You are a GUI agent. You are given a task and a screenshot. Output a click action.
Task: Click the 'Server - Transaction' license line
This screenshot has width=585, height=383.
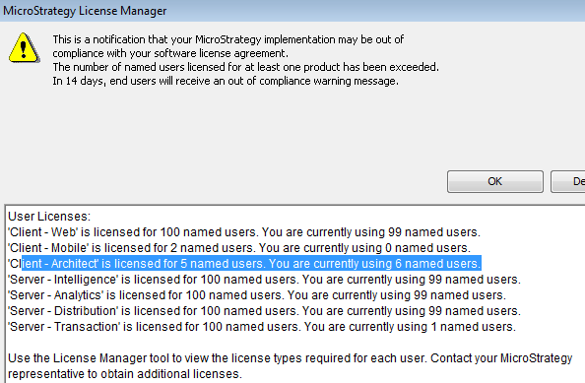(x=262, y=327)
